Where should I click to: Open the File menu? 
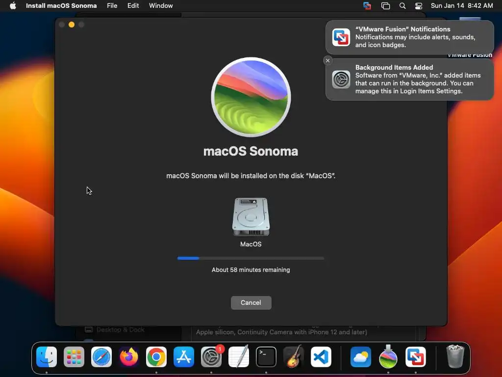click(112, 6)
